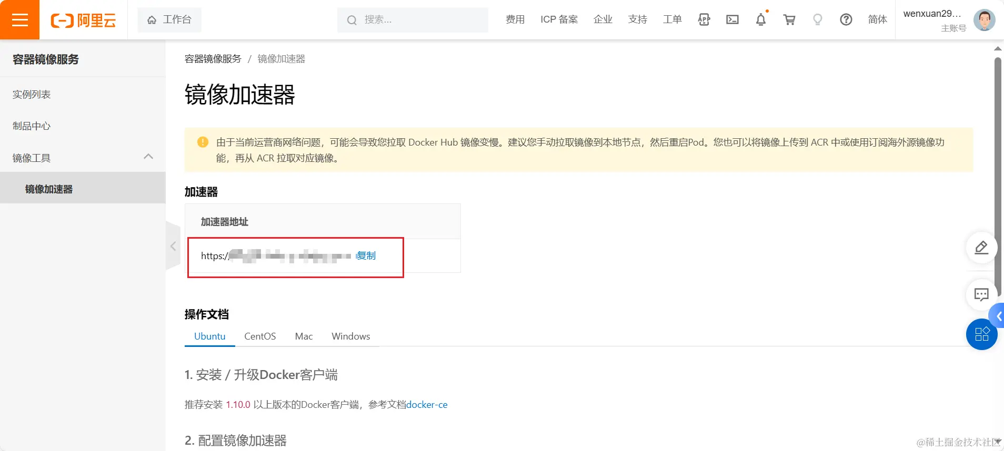
Task: Click the 加速器地址 column header
Action: pos(224,222)
